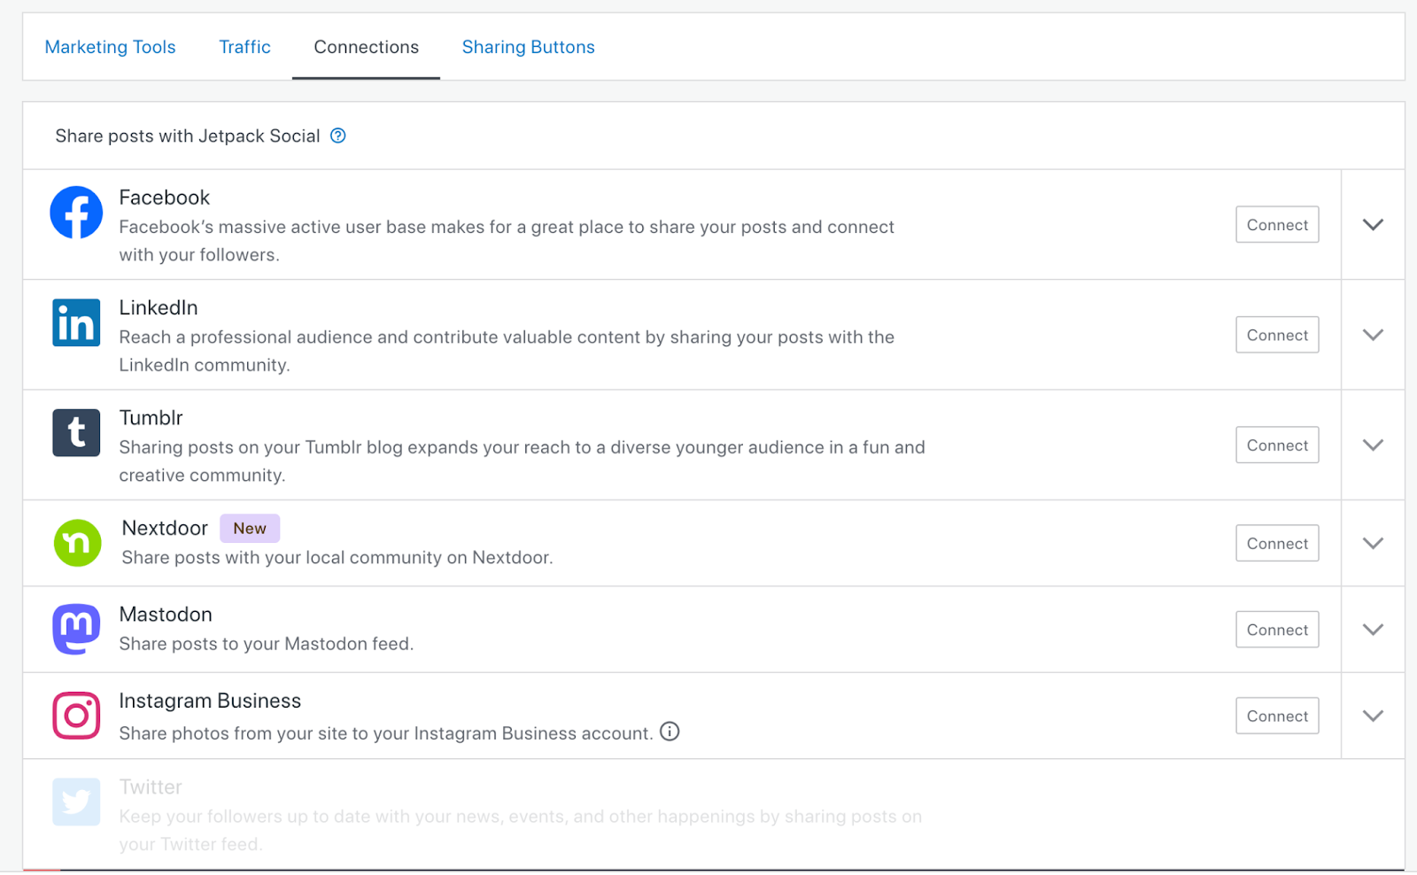Click the Instagram Business info icon
The width and height of the screenshot is (1417, 875).
pos(670,732)
